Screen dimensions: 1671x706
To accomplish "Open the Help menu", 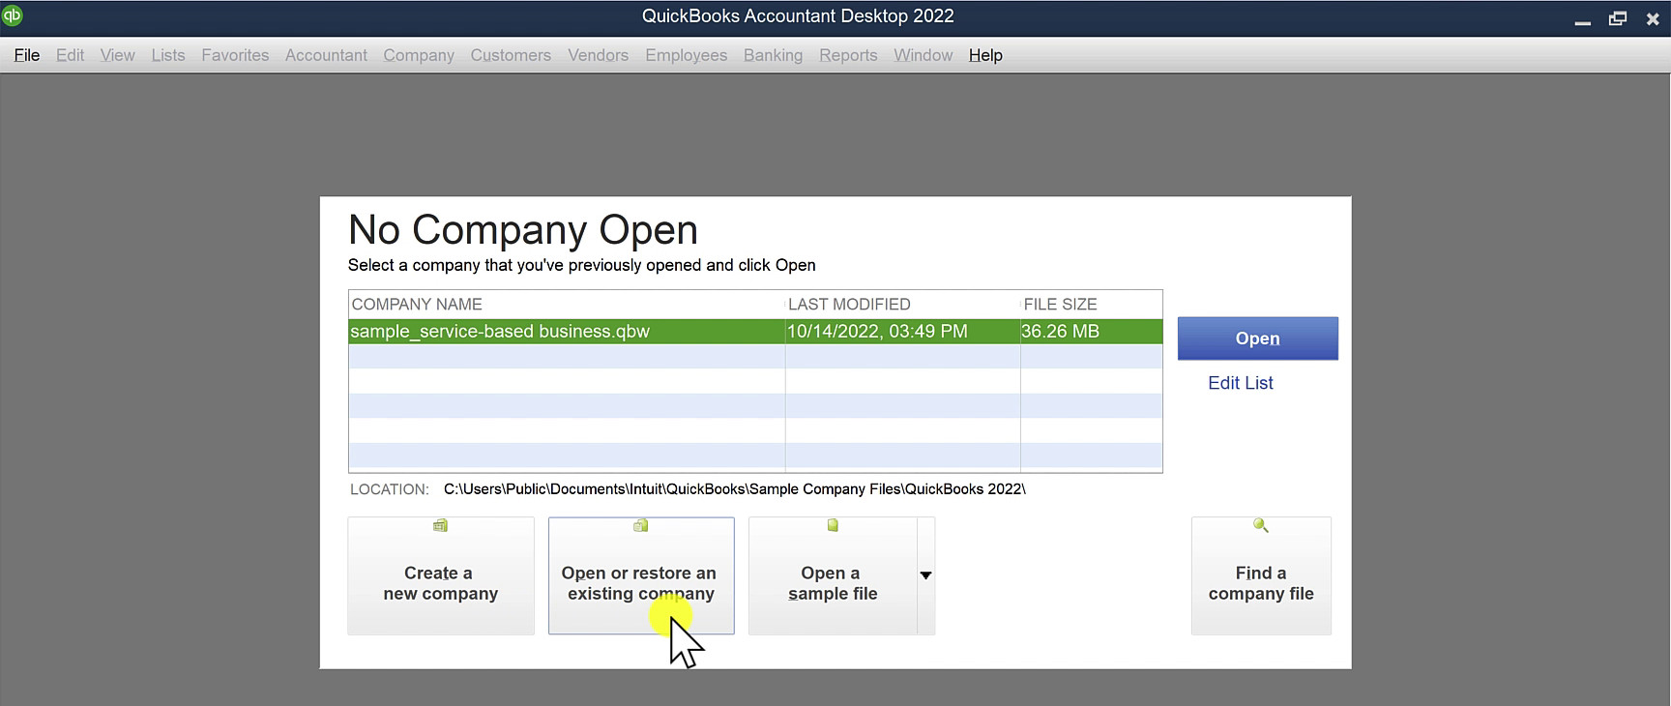I will pos(985,55).
